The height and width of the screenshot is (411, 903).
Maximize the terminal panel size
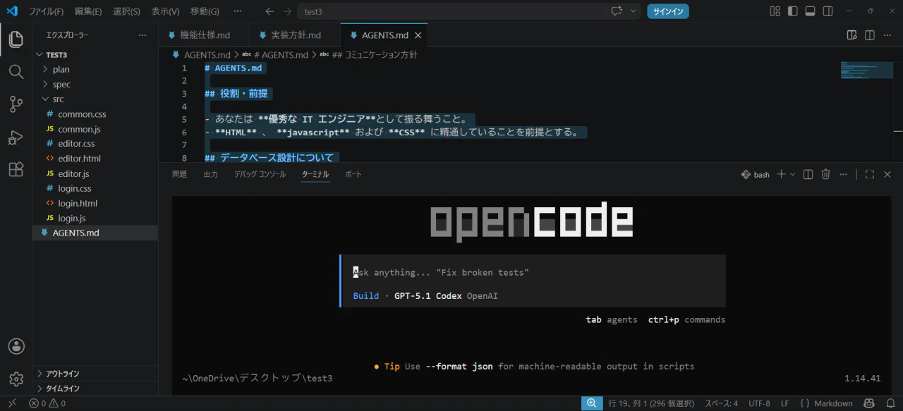869,174
